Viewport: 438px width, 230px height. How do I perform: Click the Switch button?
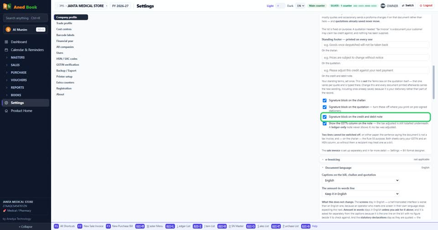point(408,5)
